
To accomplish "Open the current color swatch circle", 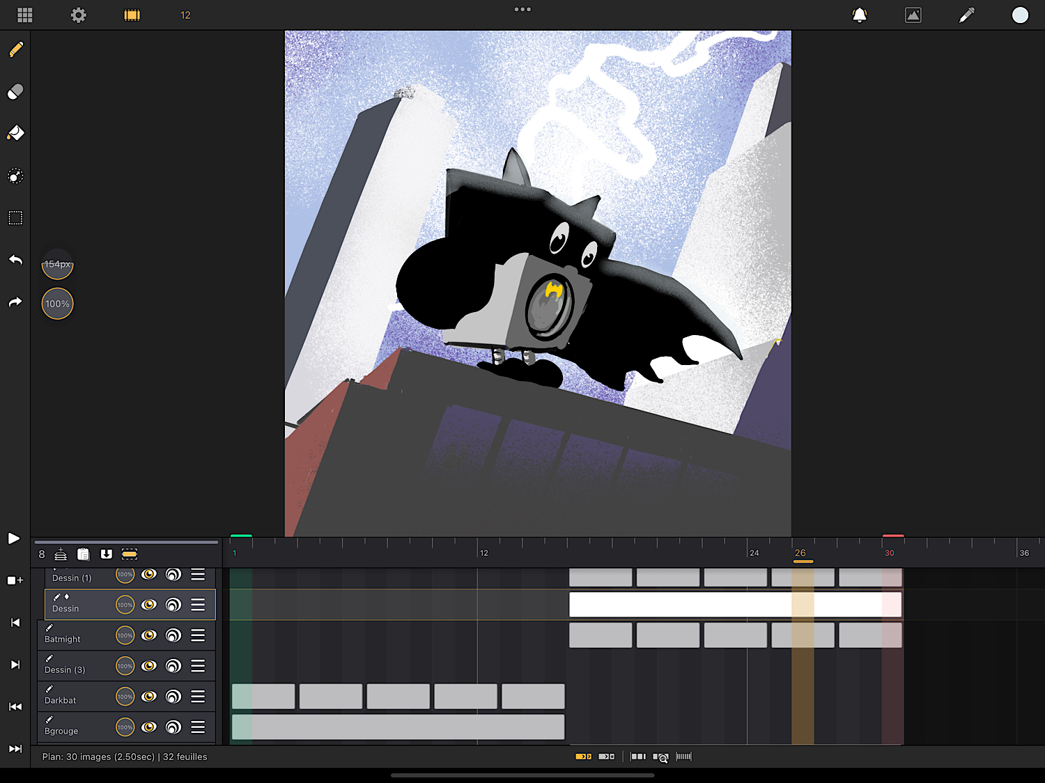I will (x=1020, y=15).
